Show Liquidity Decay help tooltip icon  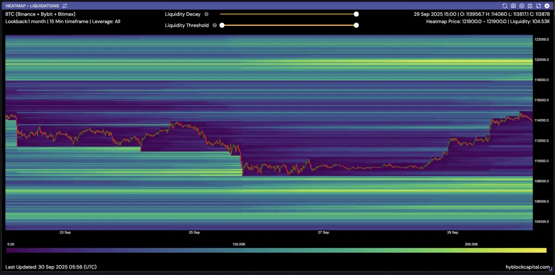(x=206, y=14)
